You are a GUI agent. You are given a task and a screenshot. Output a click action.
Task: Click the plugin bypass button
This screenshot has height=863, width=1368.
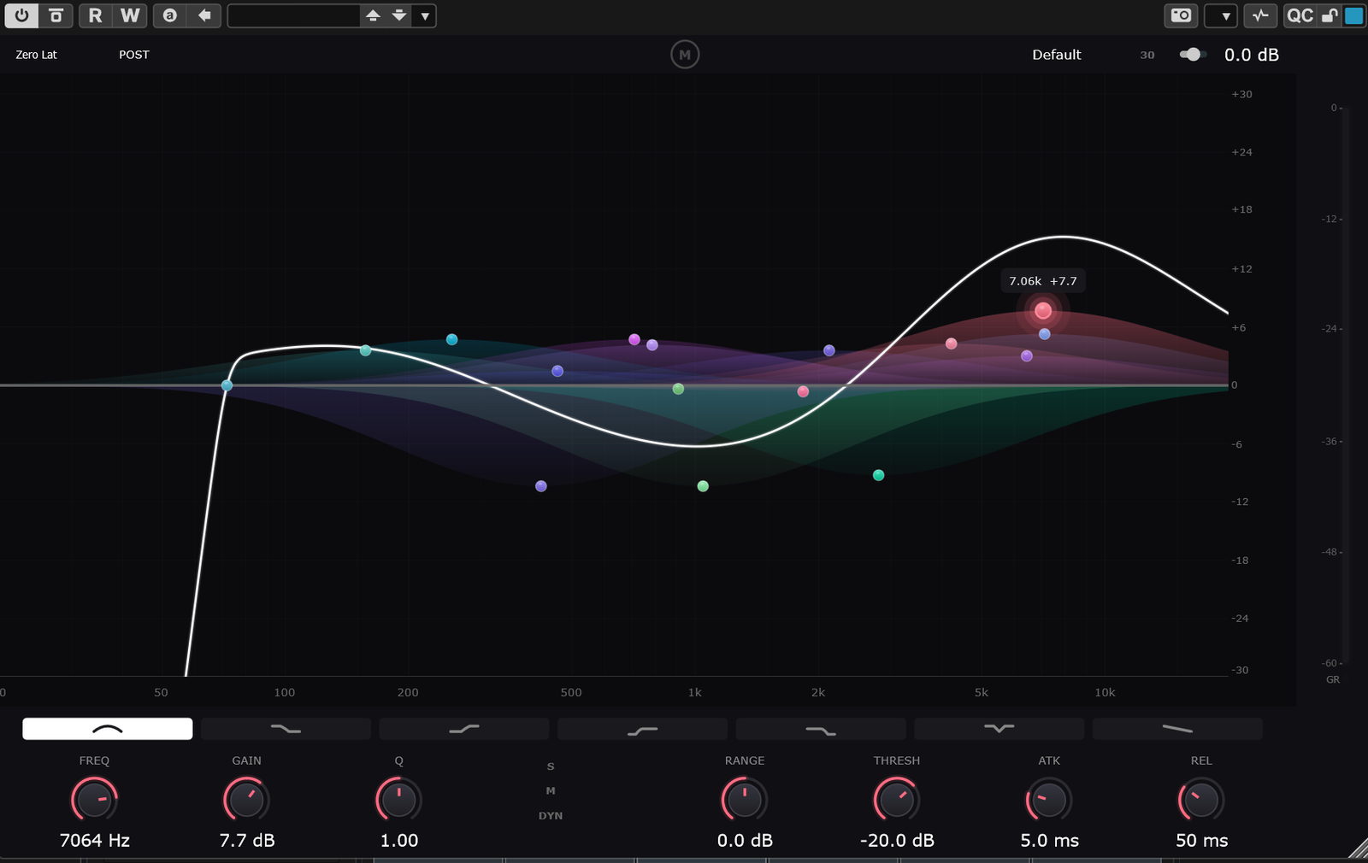[56, 15]
